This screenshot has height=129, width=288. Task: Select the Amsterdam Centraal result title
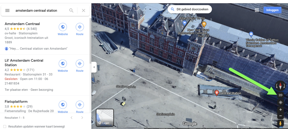click(x=22, y=24)
